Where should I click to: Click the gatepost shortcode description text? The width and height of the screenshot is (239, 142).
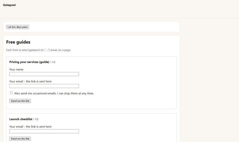coord(39,50)
